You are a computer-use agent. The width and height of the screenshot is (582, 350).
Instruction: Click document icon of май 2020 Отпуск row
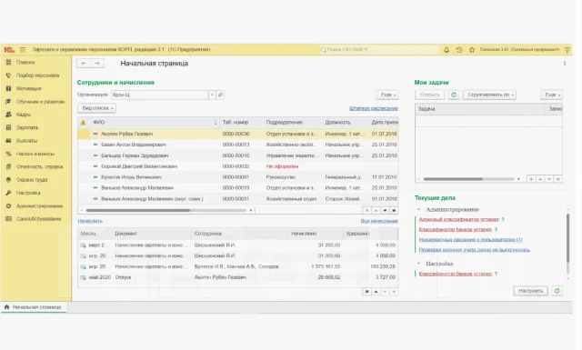[x=83, y=277]
